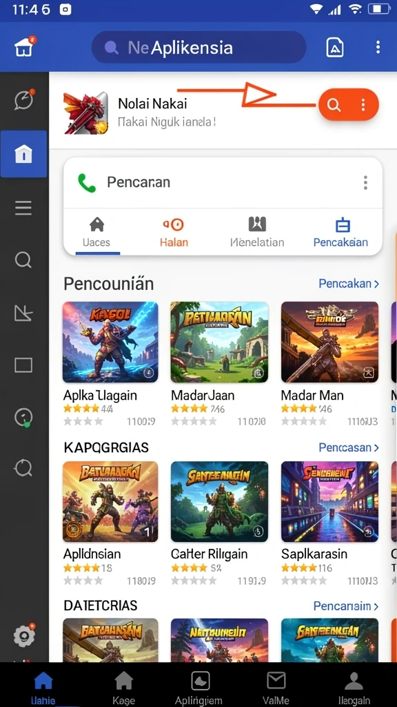Click the Saplkarasin title text
This screenshot has height=707, width=397.
coord(314,554)
